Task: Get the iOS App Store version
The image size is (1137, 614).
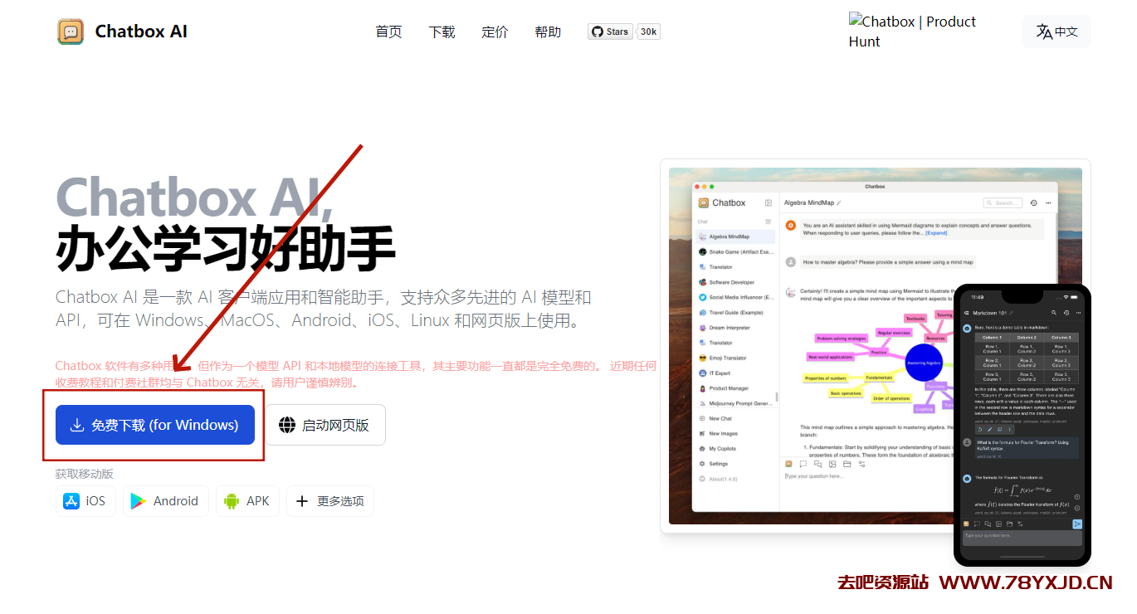Action: (x=85, y=501)
